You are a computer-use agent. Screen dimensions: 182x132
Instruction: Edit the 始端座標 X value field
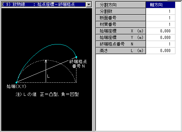tap(161, 31)
